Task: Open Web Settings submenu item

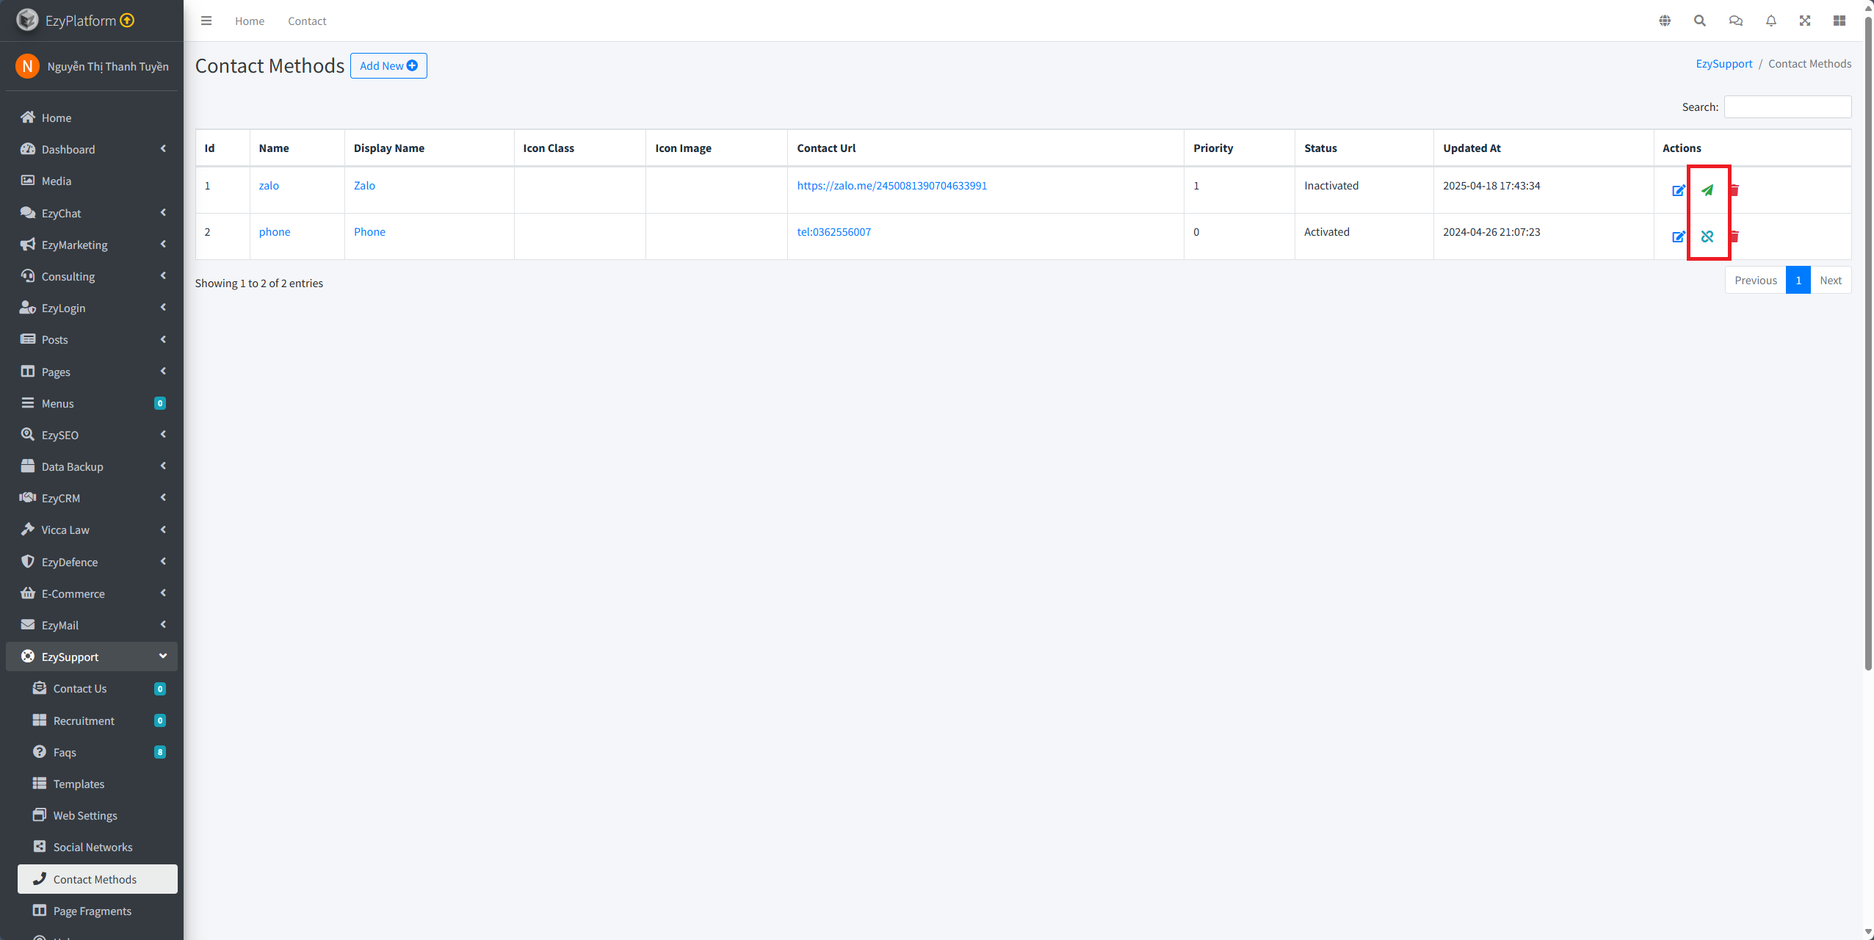Action: tap(98, 815)
